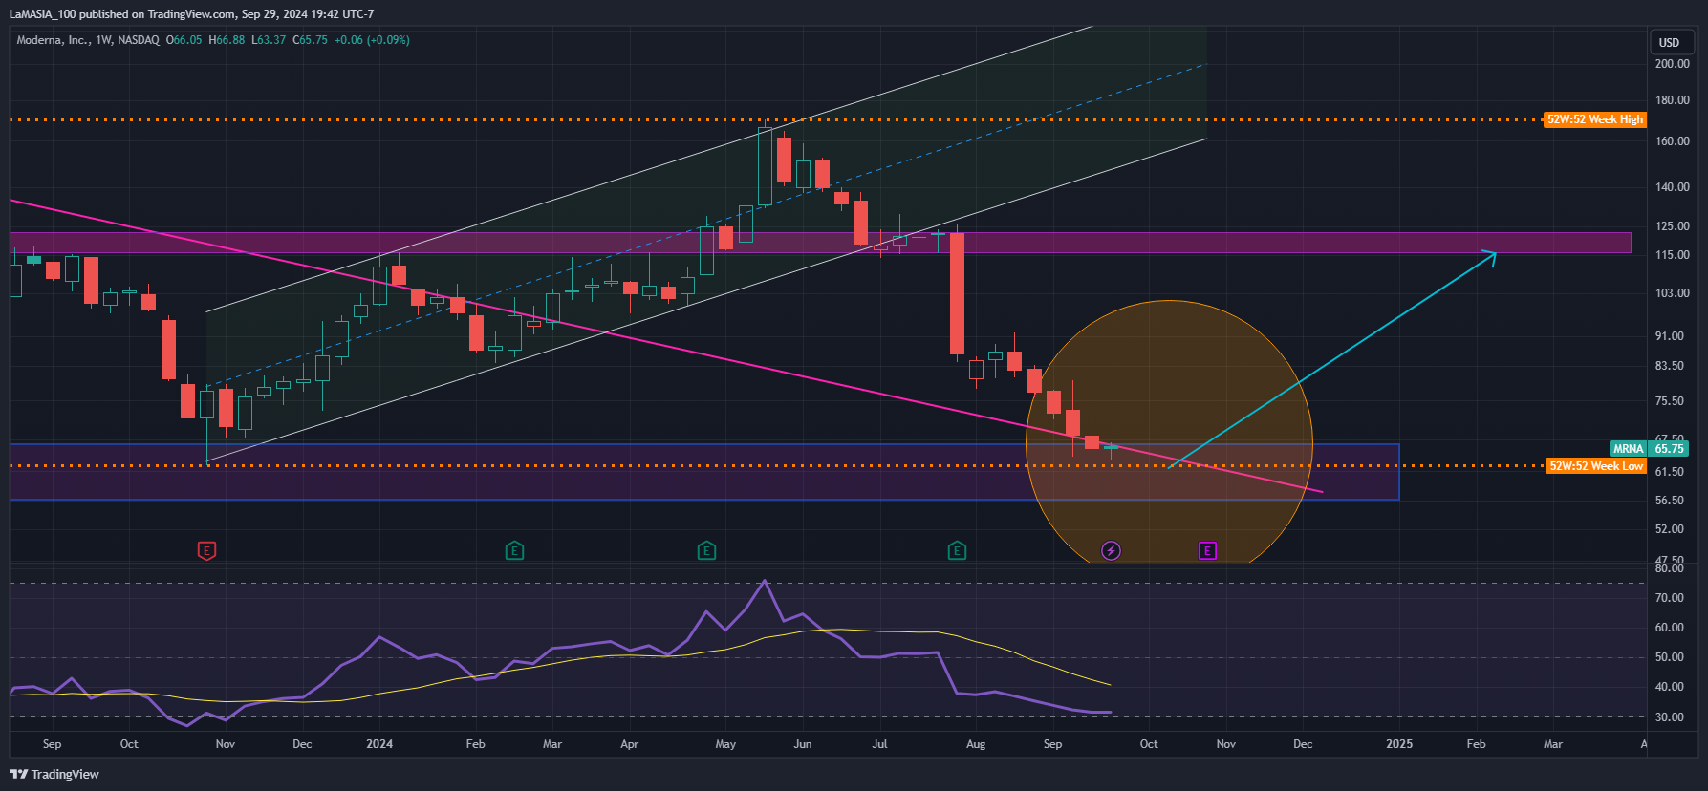This screenshot has width=1708, height=791.
Task: Click the TradingView logo at the bottom
Action: point(54,774)
